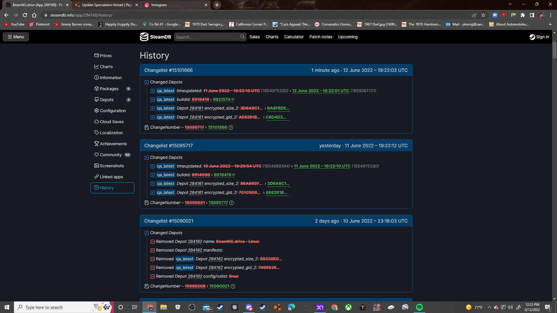Collapse Changed Depots in Changelist #15090021
557x313 pixels.
[147, 233]
